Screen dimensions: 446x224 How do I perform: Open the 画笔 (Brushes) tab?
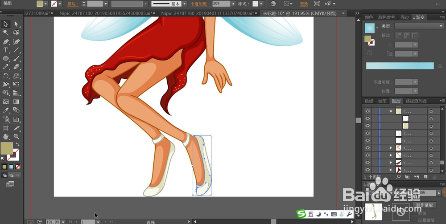point(382,101)
